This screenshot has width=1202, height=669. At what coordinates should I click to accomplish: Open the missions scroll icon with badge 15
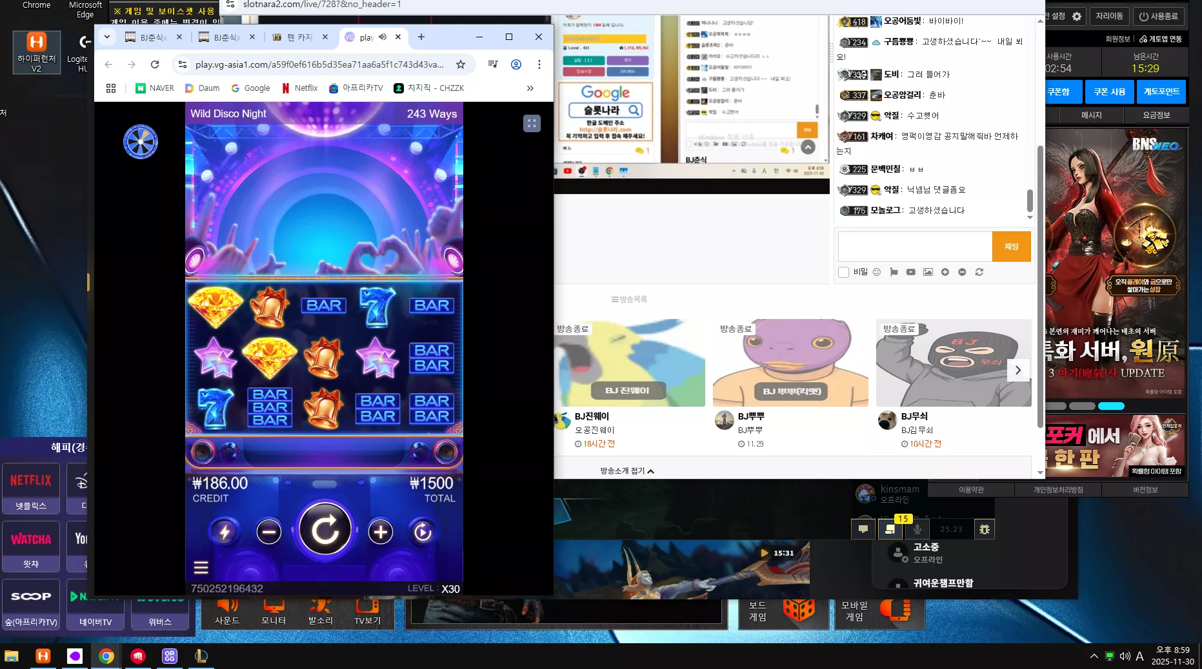point(890,528)
